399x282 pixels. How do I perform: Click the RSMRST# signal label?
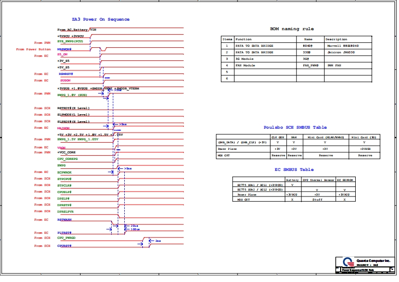click(x=65, y=74)
